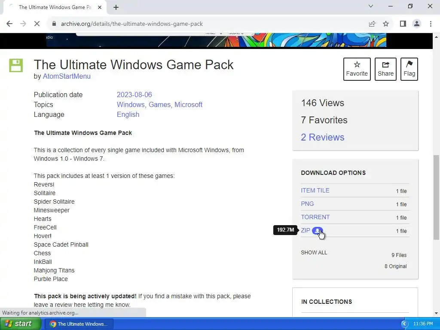This screenshot has height=330, width=440.
Task: Click '8 Original' count text
Action: [x=395, y=266]
